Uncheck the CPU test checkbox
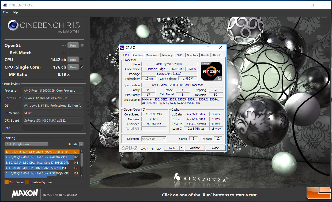The height and width of the screenshot is (202, 332). click(82, 59)
